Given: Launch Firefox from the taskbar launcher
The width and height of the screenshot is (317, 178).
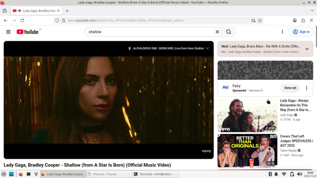Looking at the screenshot, I should (21, 174).
